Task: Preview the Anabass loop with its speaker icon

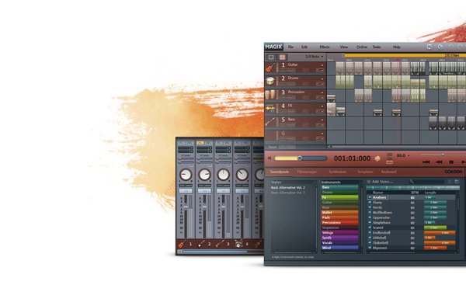Action: (x=370, y=197)
